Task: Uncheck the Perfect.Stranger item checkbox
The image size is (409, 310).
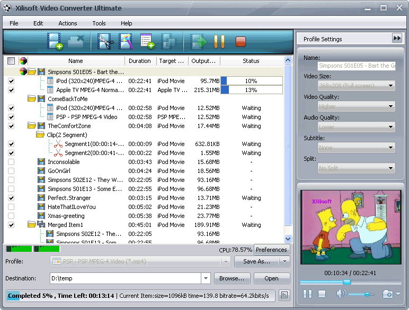Action: click(11, 198)
